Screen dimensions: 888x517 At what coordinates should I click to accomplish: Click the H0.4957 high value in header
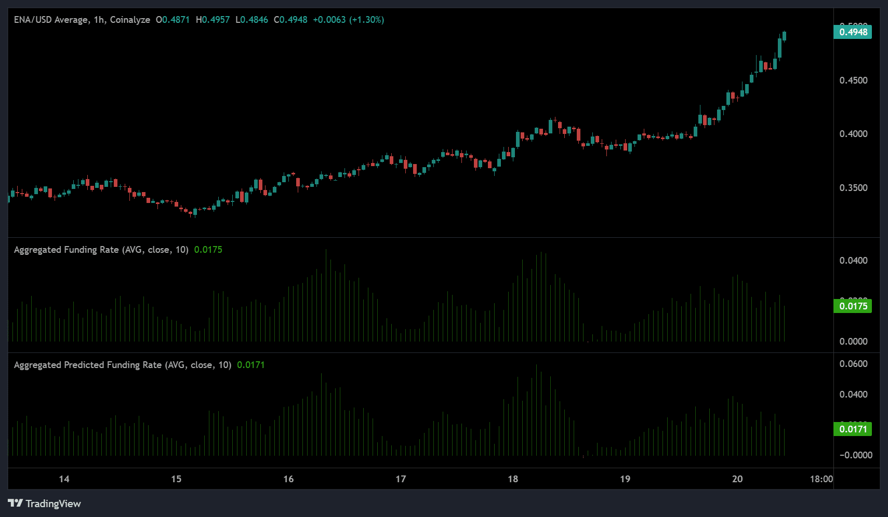coord(213,20)
